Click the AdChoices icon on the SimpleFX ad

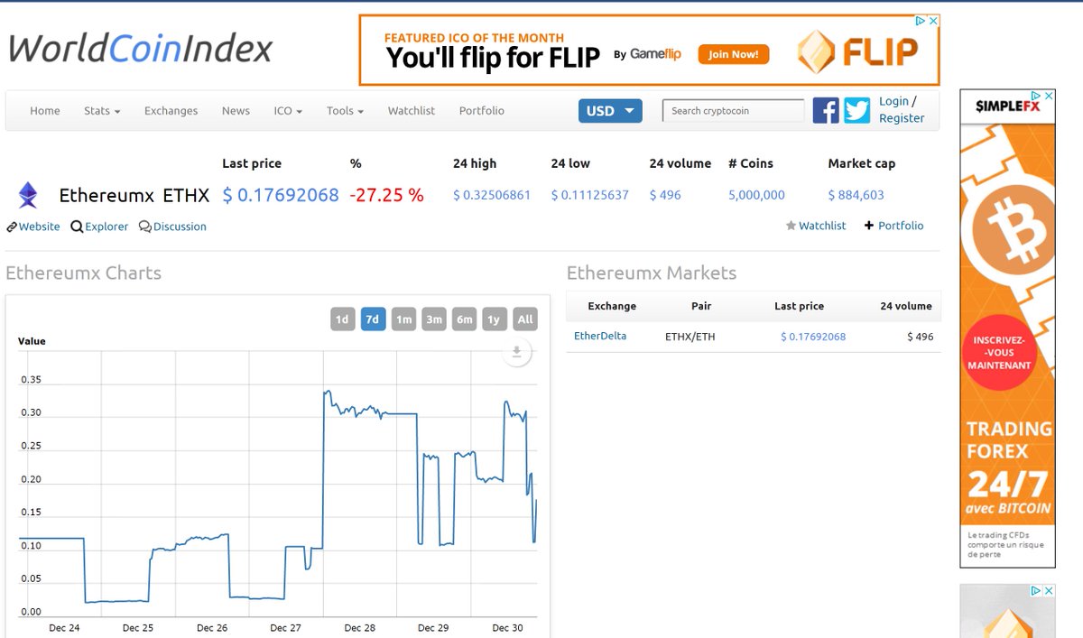(x=1037, y=95)
